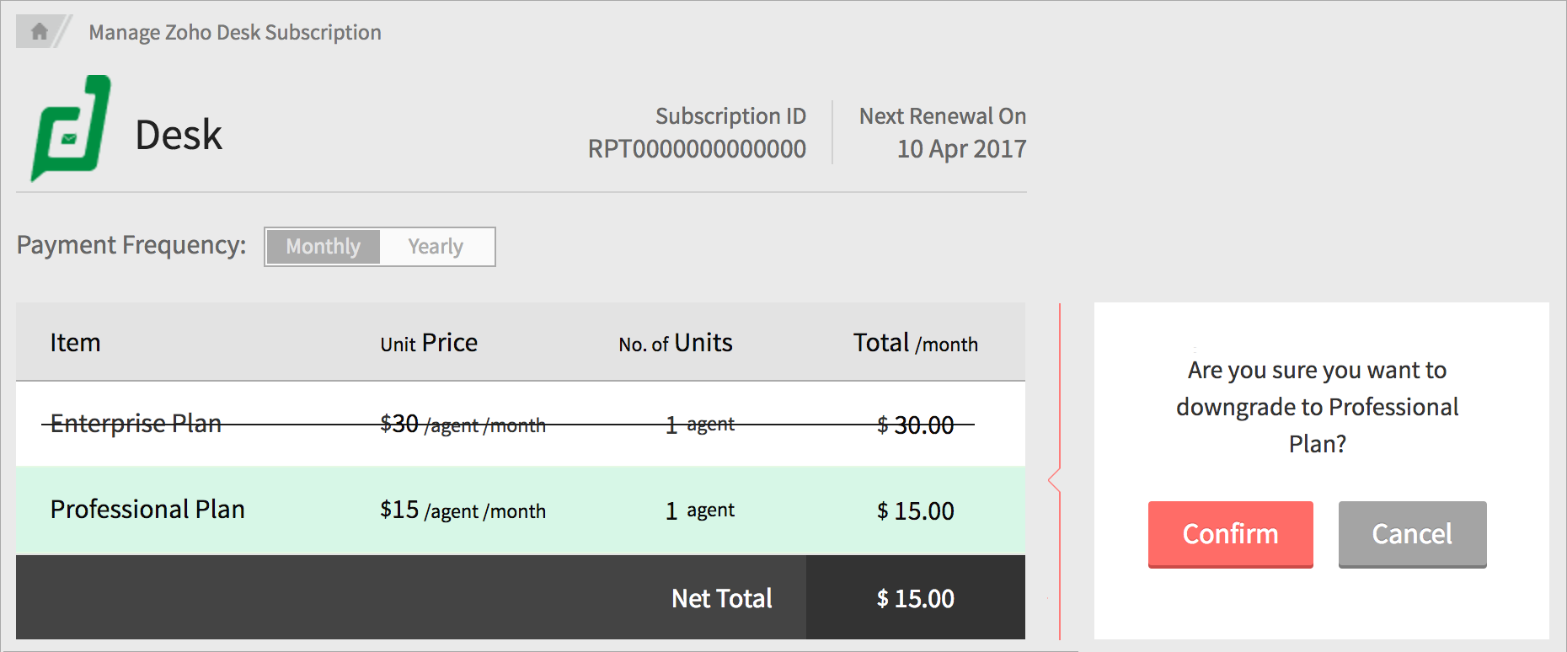Confirm the downgrade to Professional Plan
Image resolution: width=1567 pixels, height=652 pixels.
pyautogui.click(x=1230, y=534)
